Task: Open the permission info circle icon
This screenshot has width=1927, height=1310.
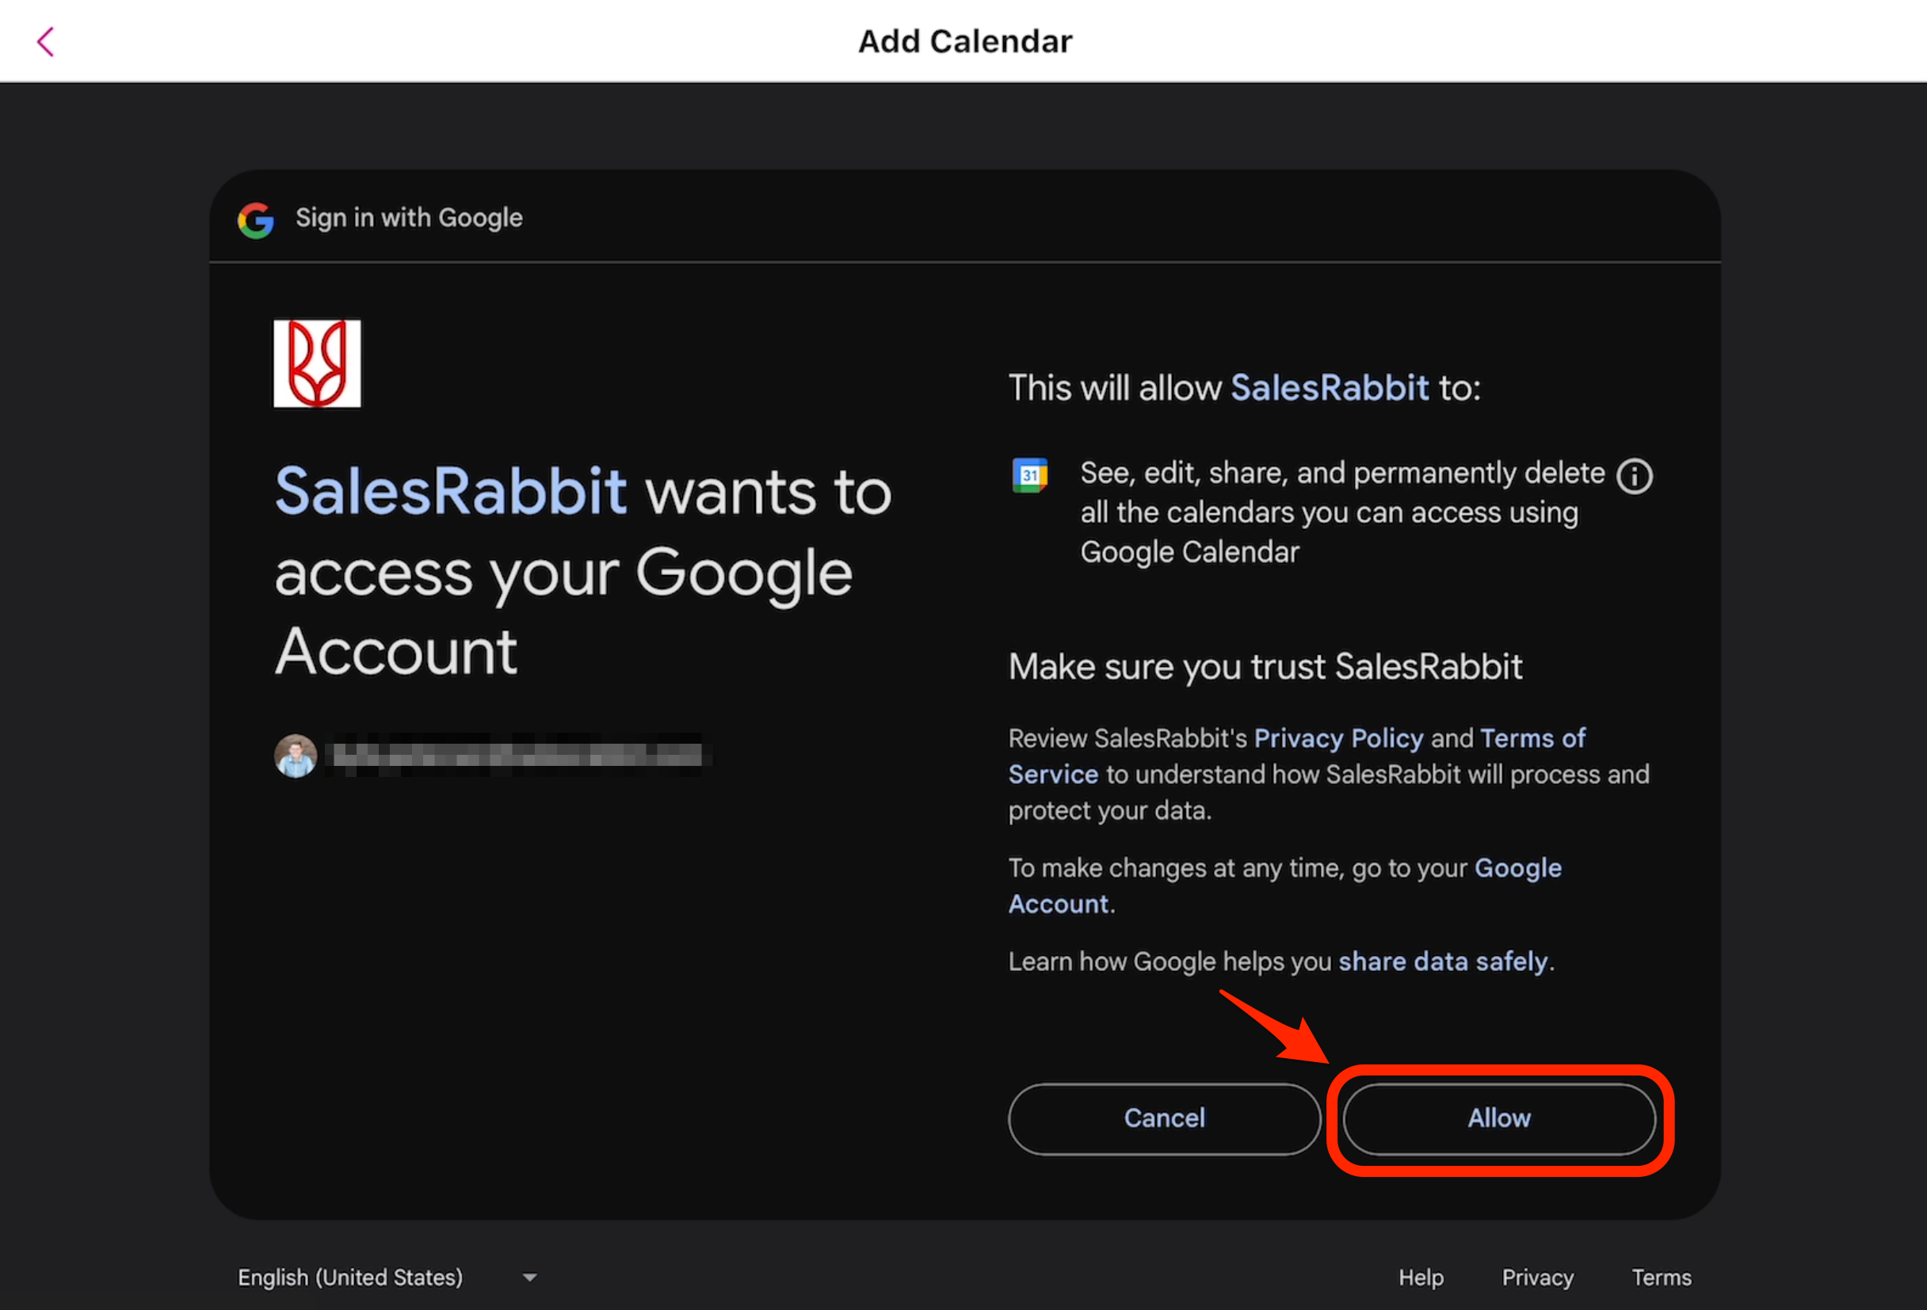Action: [x=1634, y=477]
